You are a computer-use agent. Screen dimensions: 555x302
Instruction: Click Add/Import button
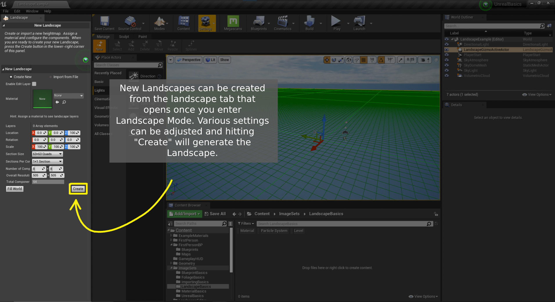[185, 214]
